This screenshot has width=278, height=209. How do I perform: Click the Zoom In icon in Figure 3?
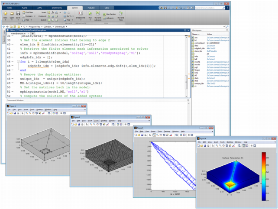point(154,135)
